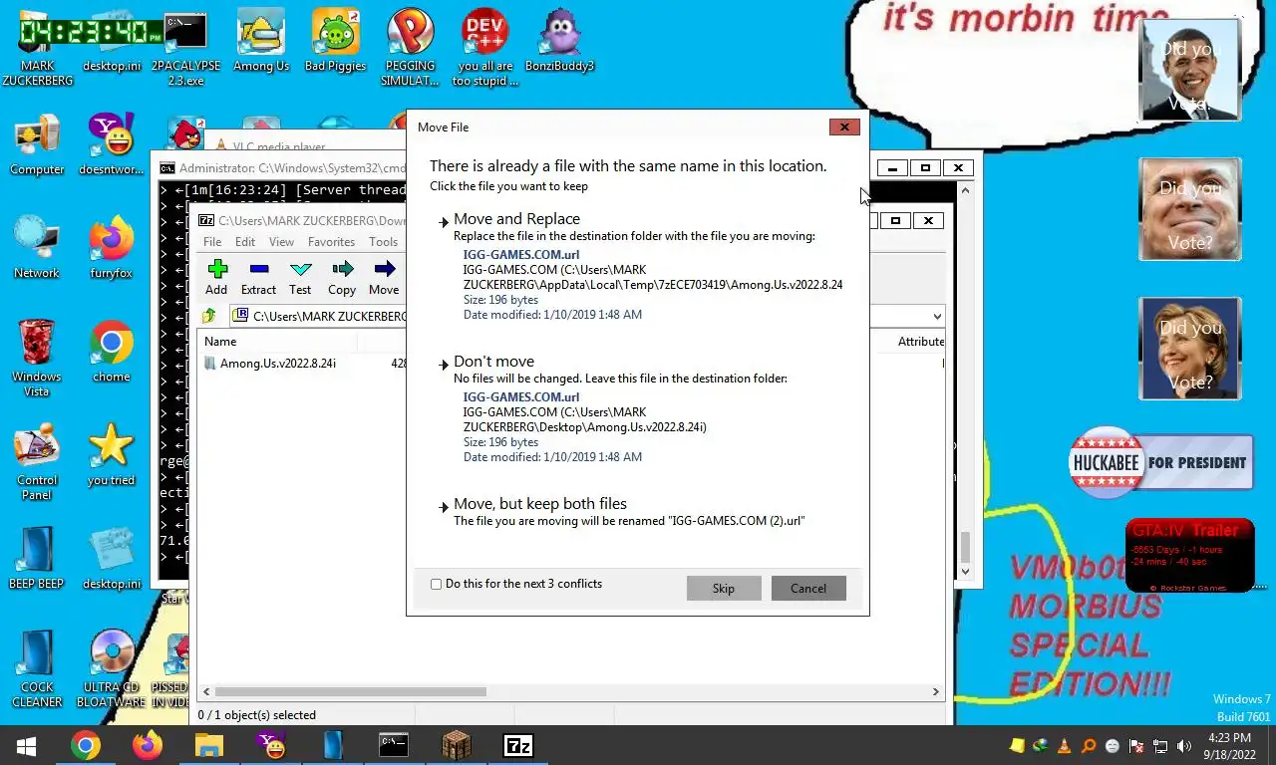This screenshot has width=1276, height=765.
Task: Open the Among Us desktop shortcut
Action: (261, 42)
